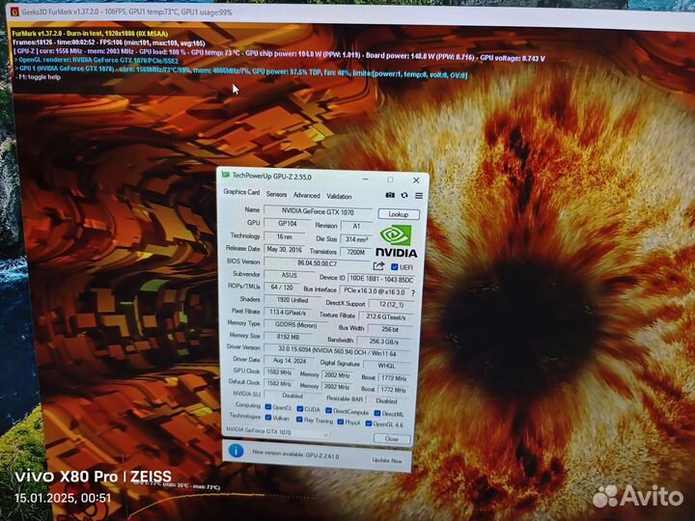695x521 pixels.
Task: Click the GPU-Z screenshot camera icon
Action: pyautogui.click(x=389, y=196)
